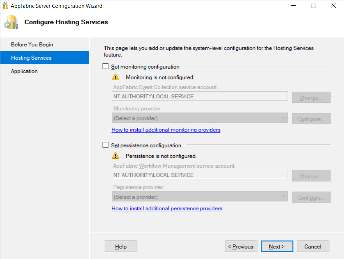Viewport: 344px width, 259px height.
Task: Click Change for Event Collection service account
Action: click(311, 97)
